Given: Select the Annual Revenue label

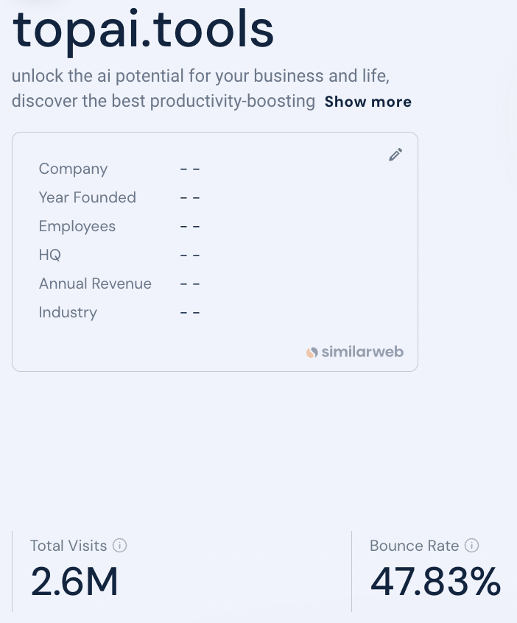Looking at the screenshot, I should pyautogui.click(x=95, y=284).
